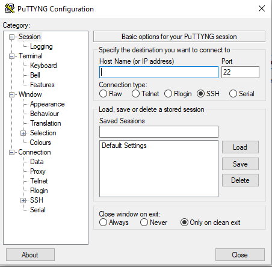This screenshot has height=267, width=272.
Task: Focus the Host Name input field
Action: (x=159, y=72)
